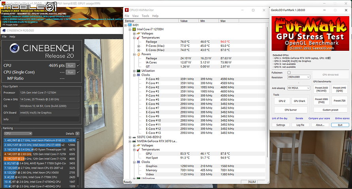Run Preset:1080 (FHD) benchmark
The image size is (352, 189).
click(x=321, y=101)
